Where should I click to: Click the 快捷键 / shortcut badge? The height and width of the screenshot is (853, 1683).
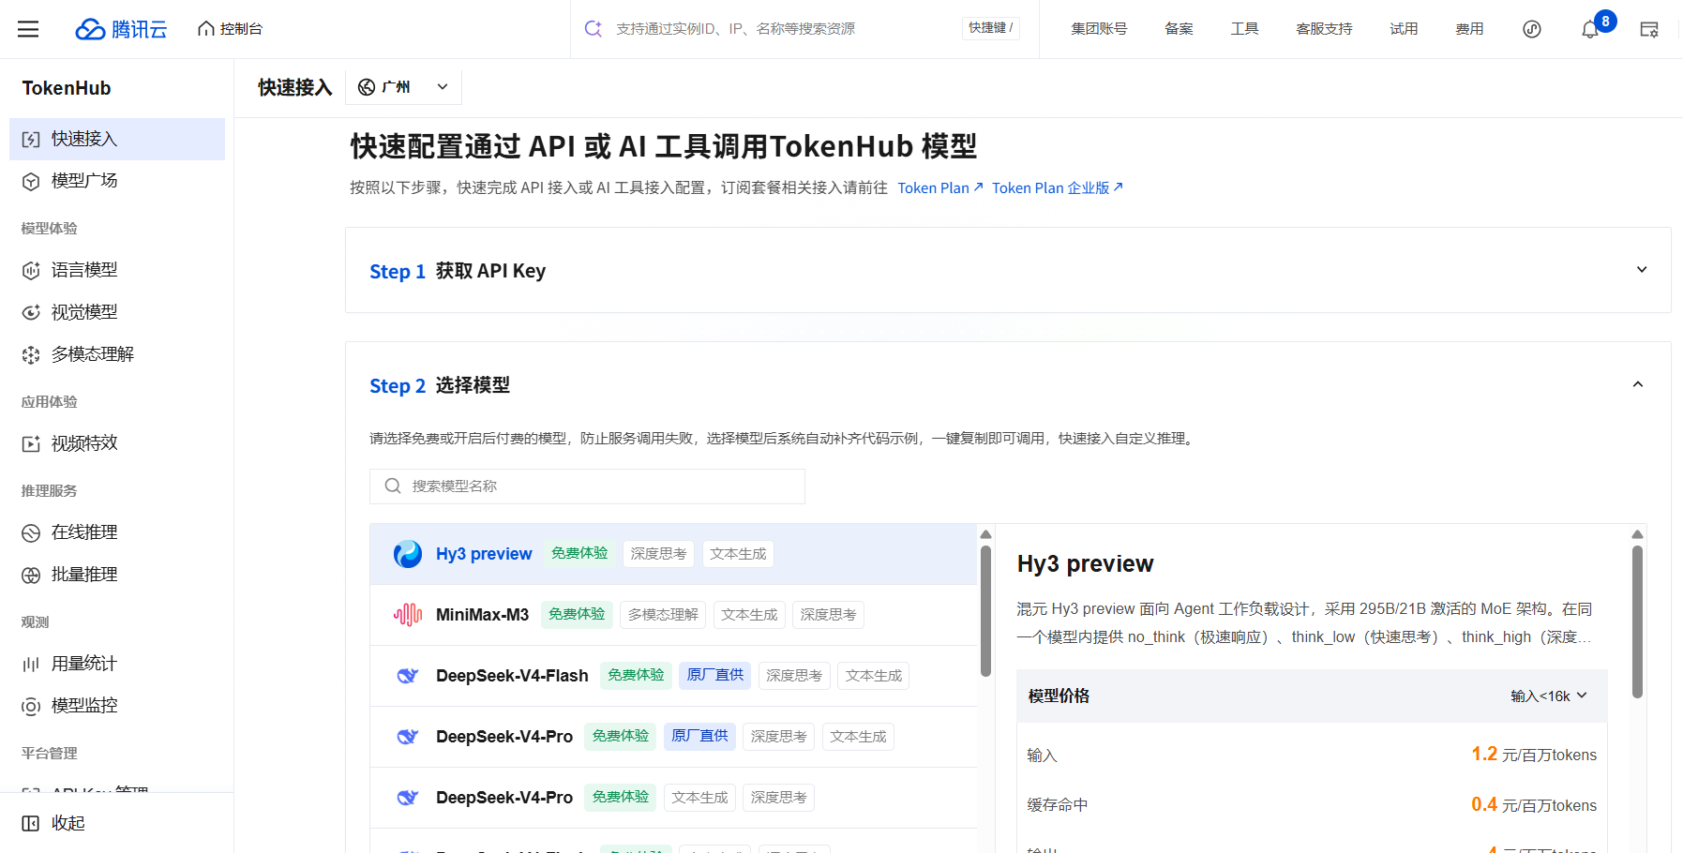(x=991, y=28)
